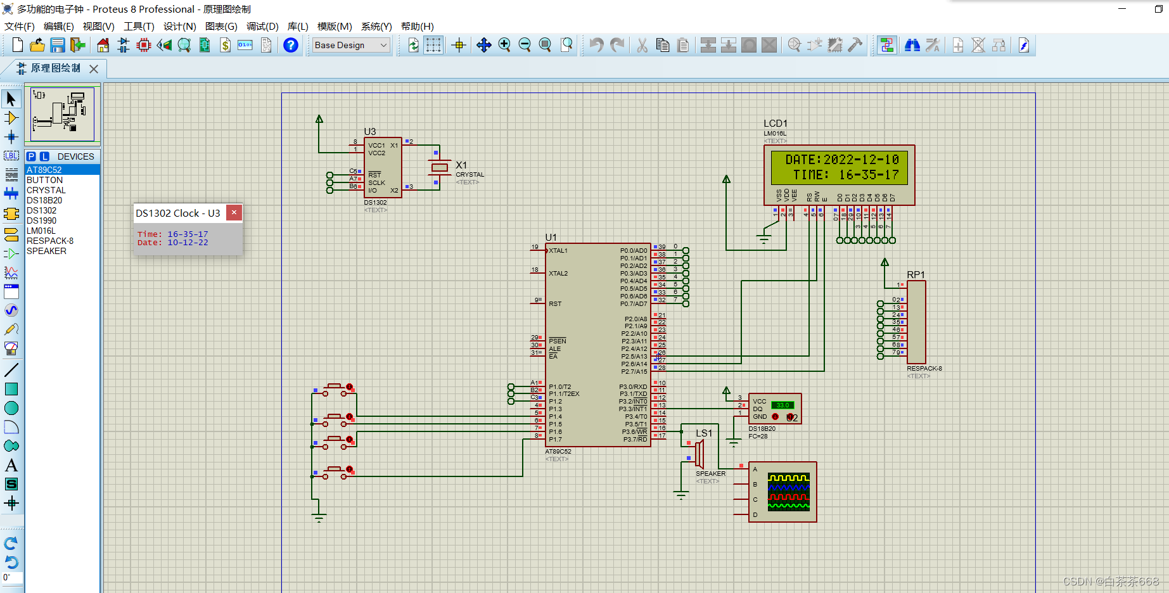Open the hammer decompose tool

click(x=855, y=45)
